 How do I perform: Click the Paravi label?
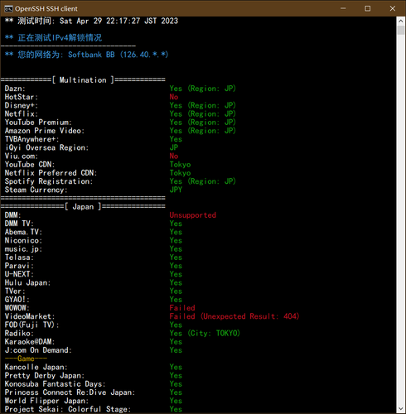(x=19, y=266)
